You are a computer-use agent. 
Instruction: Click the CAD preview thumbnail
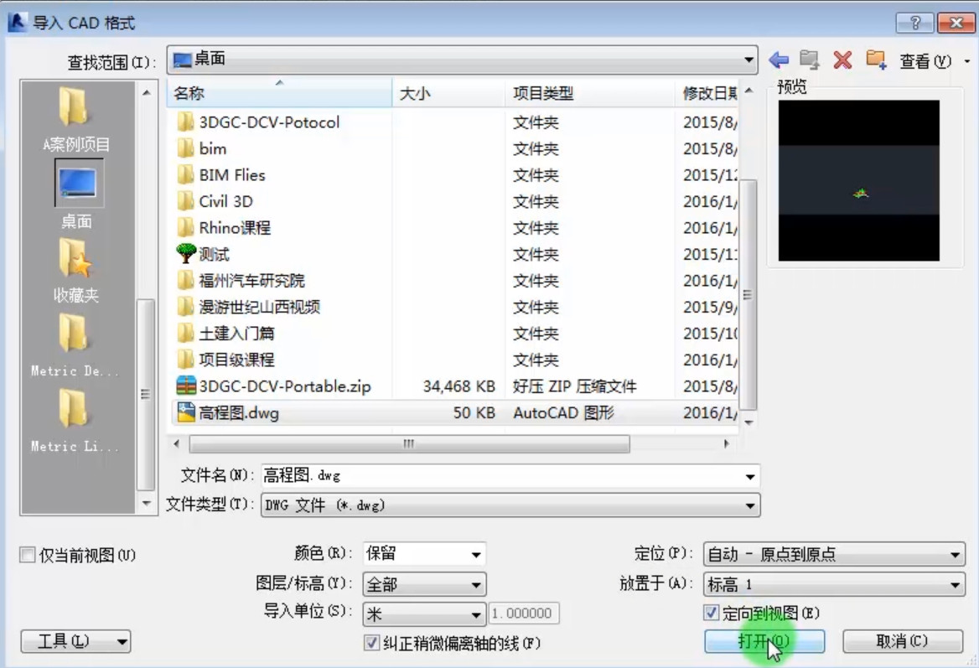click(858, 180)
